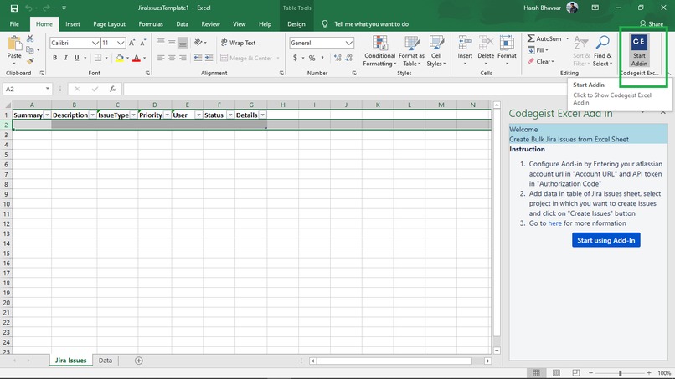This screenshot has width=675, height=379.
Task: Click the Format Painter brush icon
Action: point(30,61)
